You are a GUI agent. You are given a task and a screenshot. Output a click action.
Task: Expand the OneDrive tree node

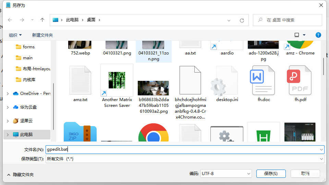coord(8,94)
